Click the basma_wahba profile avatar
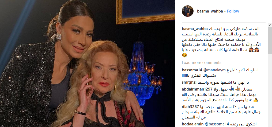 [x=187, y=11]
